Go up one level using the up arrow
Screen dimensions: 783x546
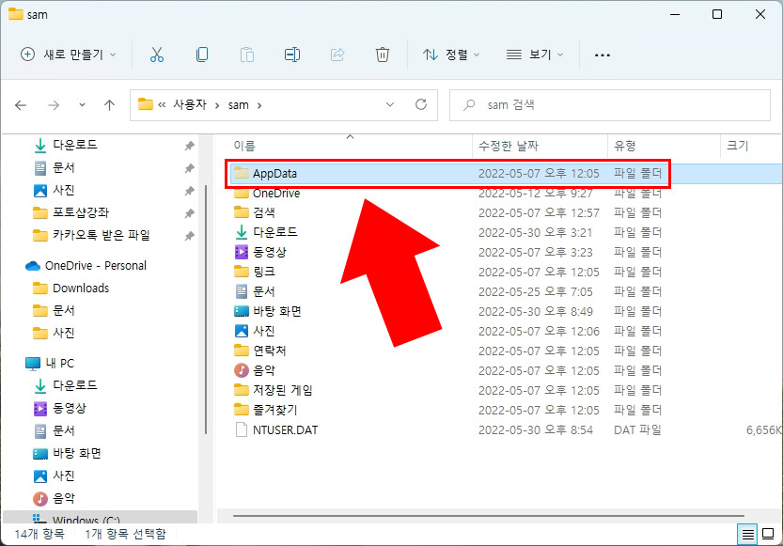(x=108, y=105)
